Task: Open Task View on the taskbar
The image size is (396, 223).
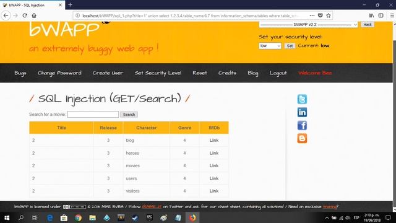Action: pos(35,217)
